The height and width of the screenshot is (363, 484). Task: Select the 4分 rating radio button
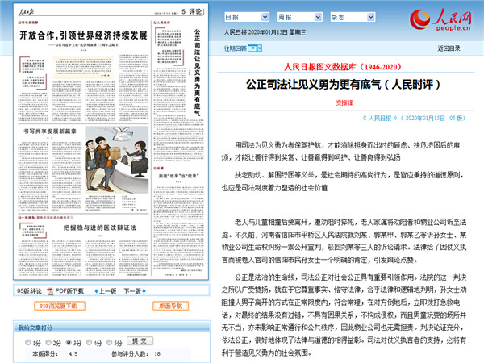[89, 342]
